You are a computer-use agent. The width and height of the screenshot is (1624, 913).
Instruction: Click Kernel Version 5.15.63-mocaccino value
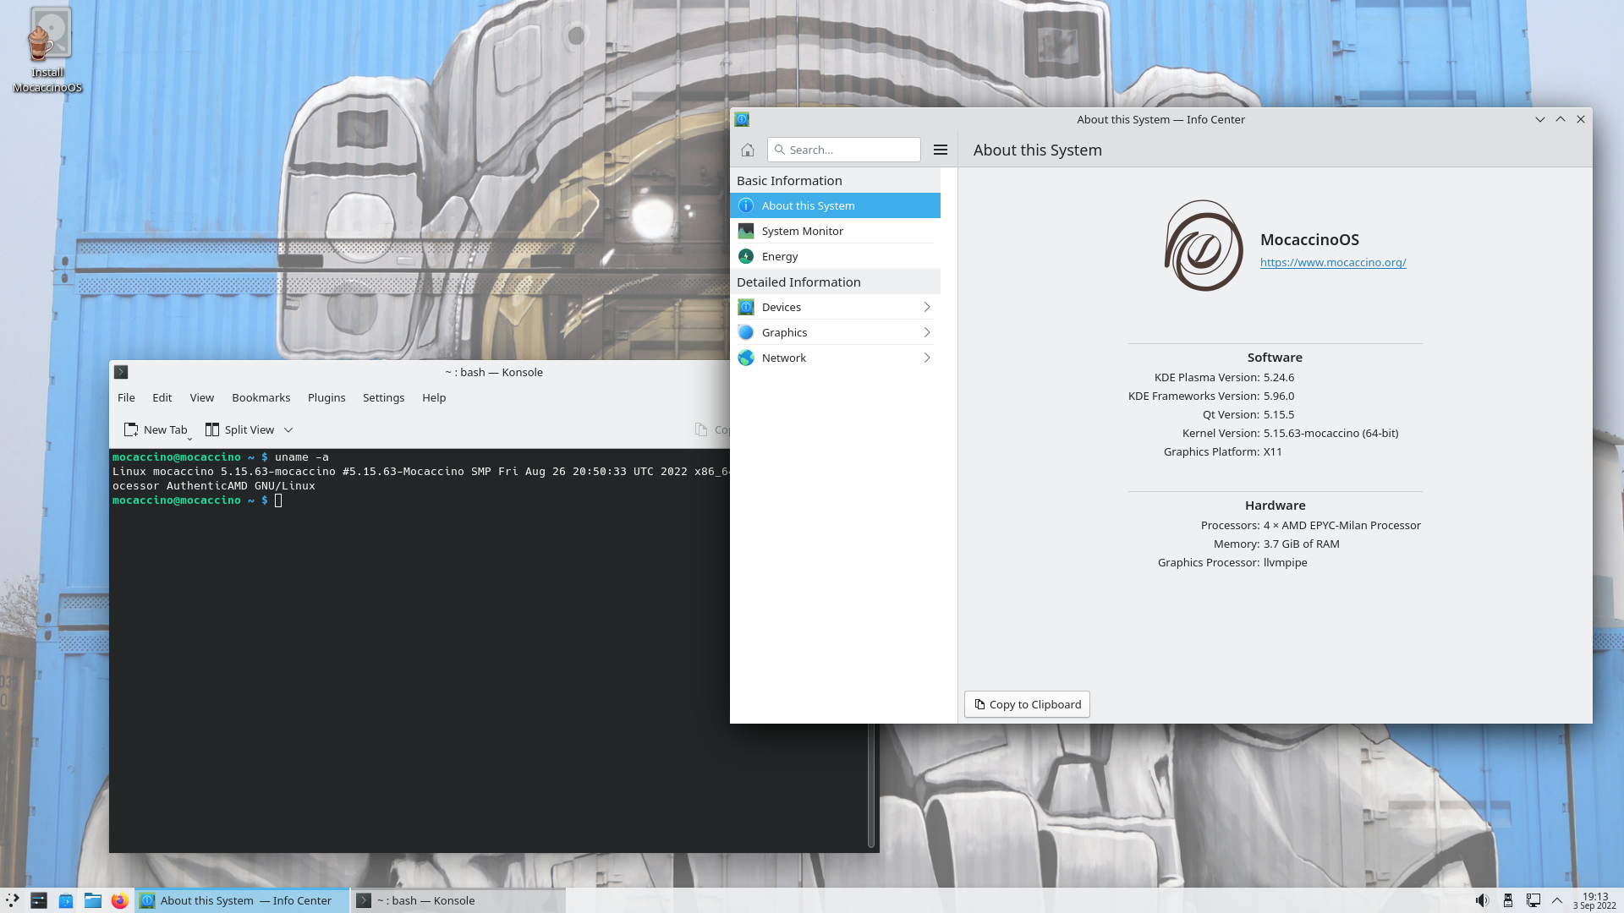pos(1330,433)
